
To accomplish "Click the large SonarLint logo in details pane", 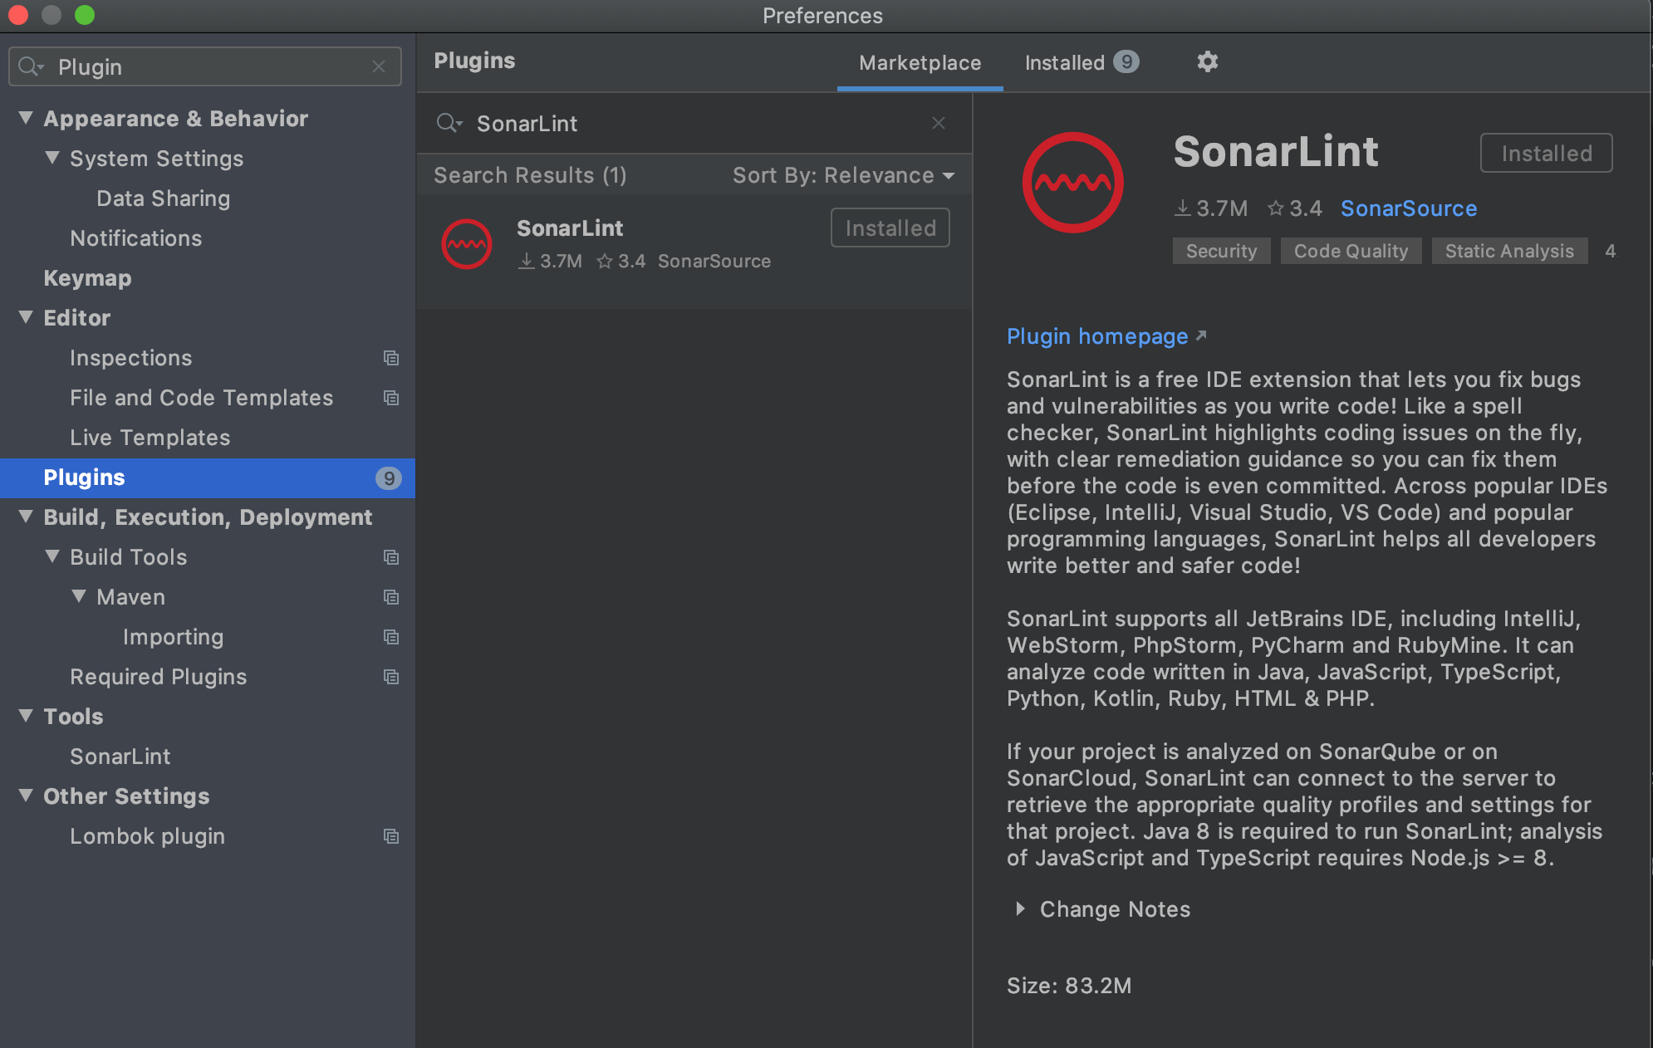I will (x=1072, y=183).
